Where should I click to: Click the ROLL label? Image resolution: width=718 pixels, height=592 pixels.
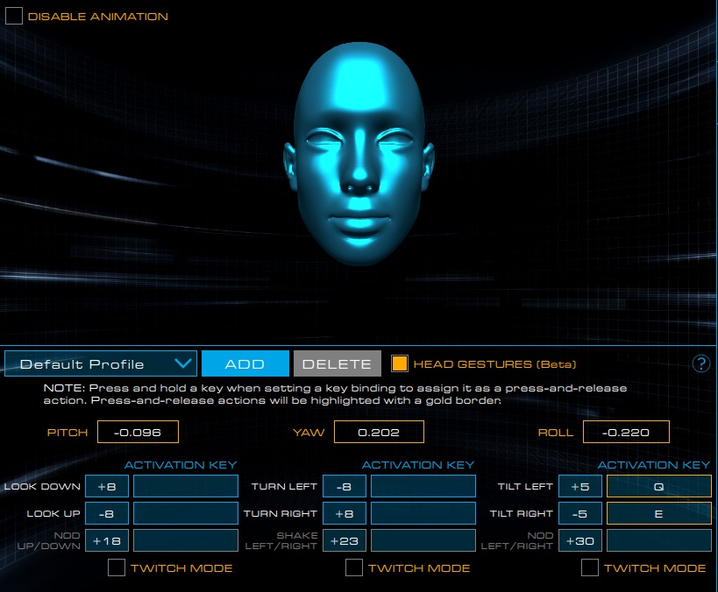coord(556,433)
